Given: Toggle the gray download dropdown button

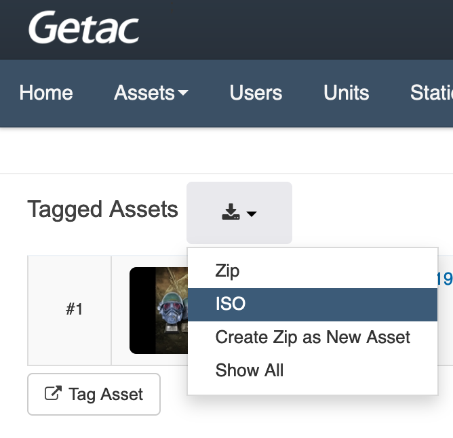Looking at the screenshot, I should point(239,213).
